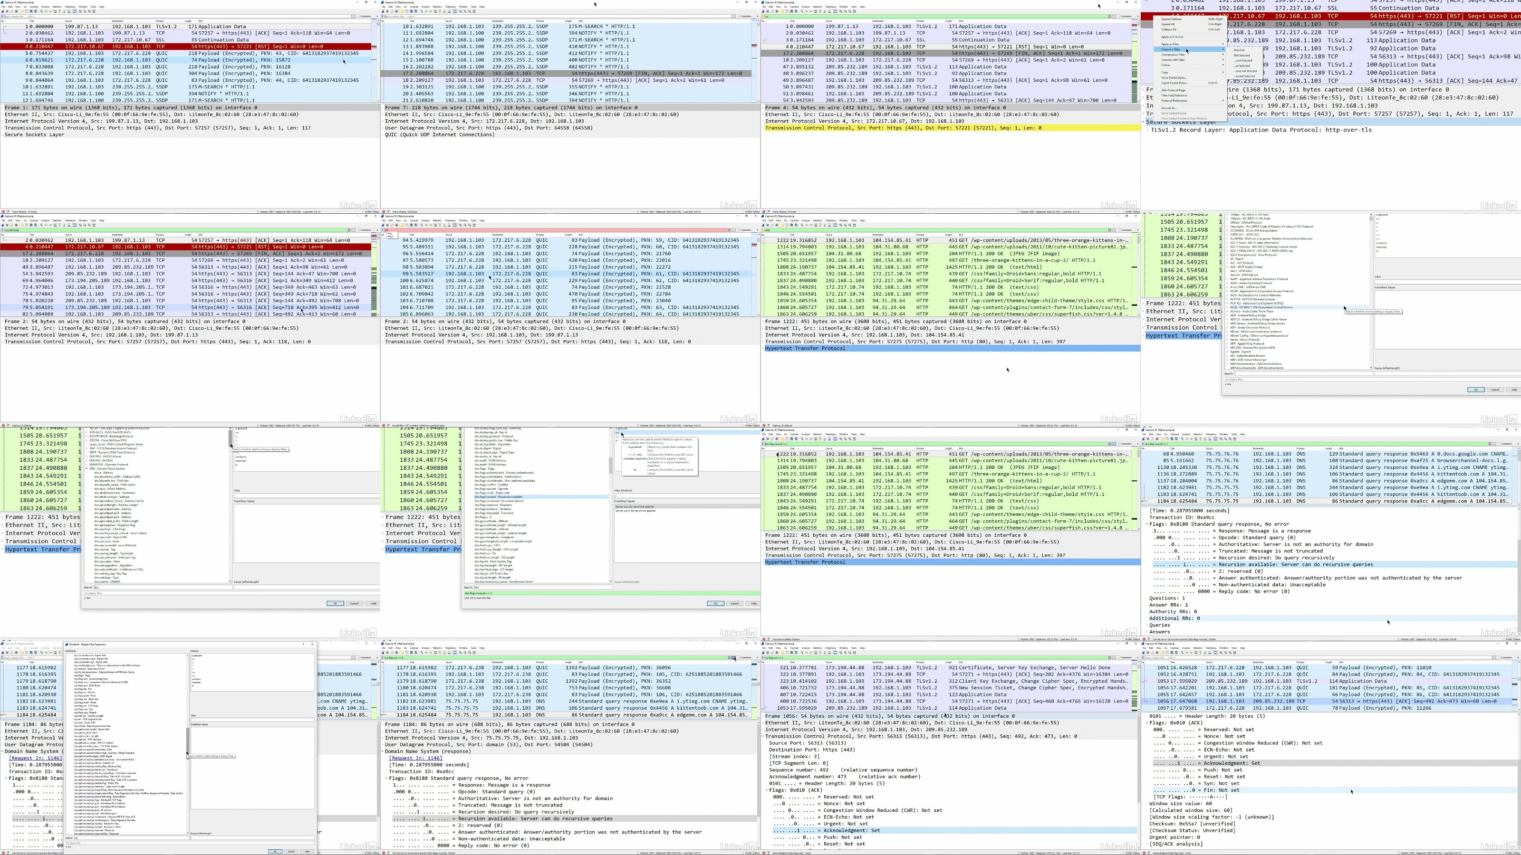Frame 7 window: click the Zoom Out toolbar icon
1521x855 pixels.
pyautogui.click(x=465, y=11)
